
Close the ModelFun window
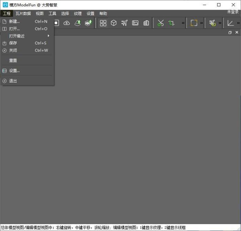(233, 5)
